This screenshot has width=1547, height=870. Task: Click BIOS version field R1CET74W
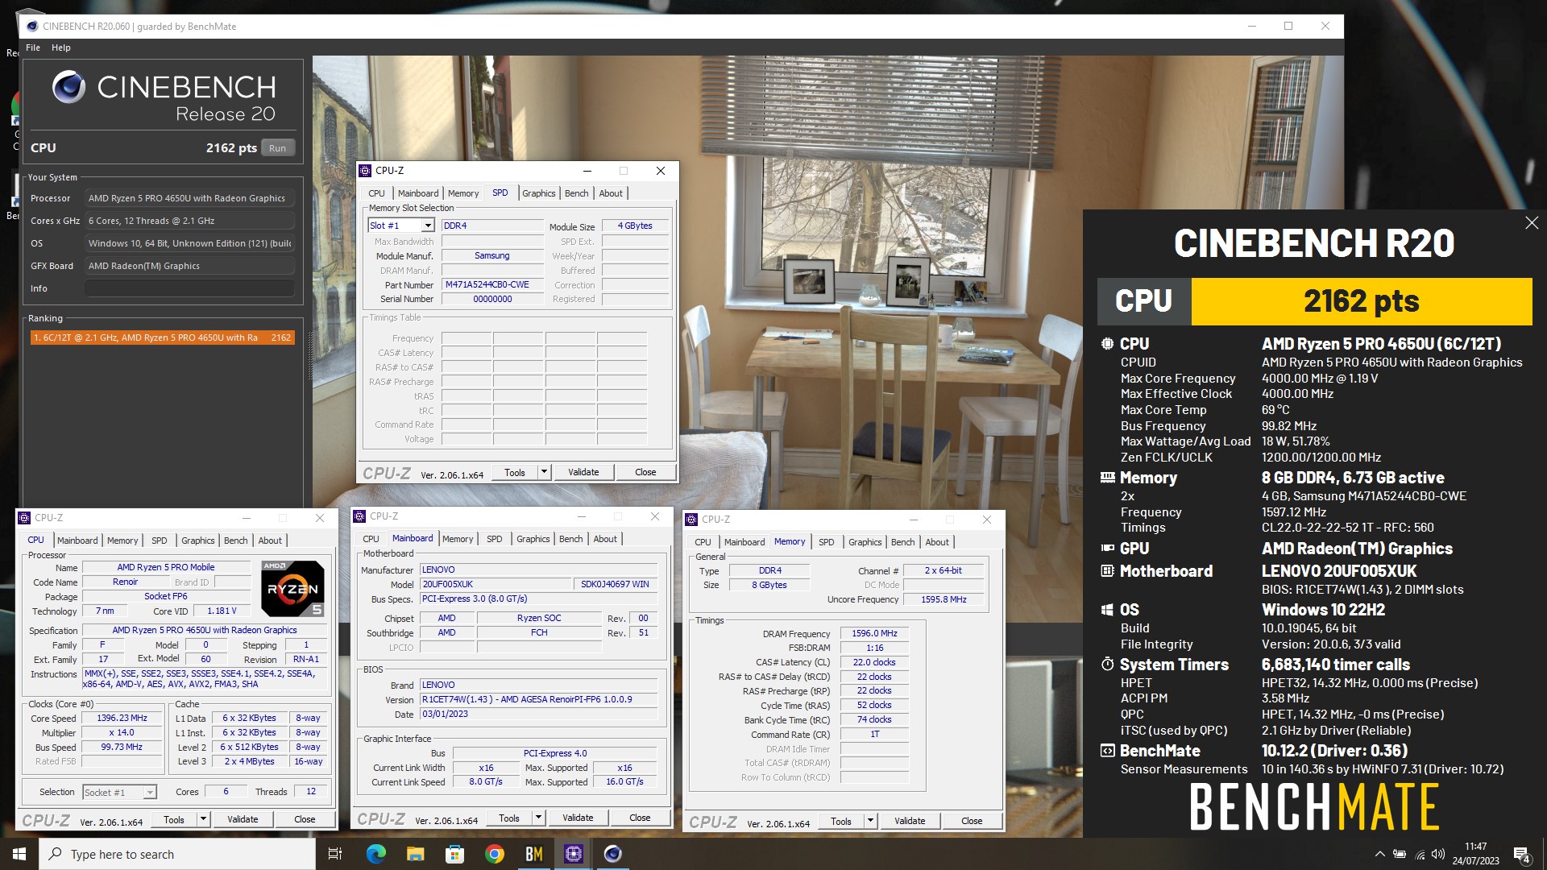tap(538, 699)
